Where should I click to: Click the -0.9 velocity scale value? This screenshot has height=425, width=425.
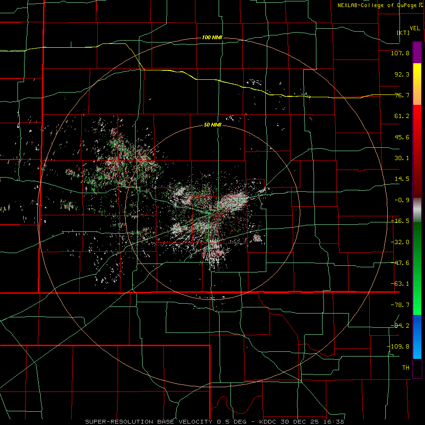coord(402,200)
